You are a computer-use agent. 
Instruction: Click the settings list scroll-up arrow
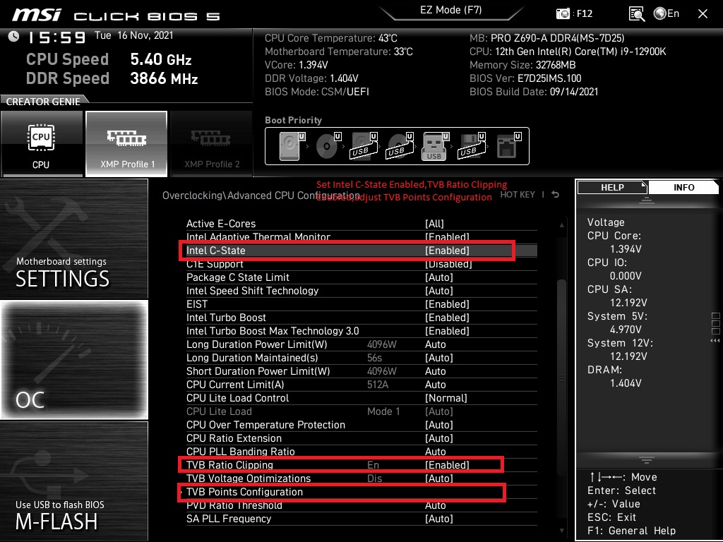[x=561, y=225]
